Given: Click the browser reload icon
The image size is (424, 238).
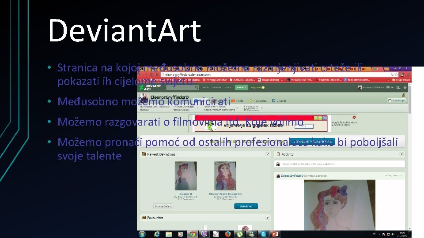Looking at the screenshot, I should point(151,74).
